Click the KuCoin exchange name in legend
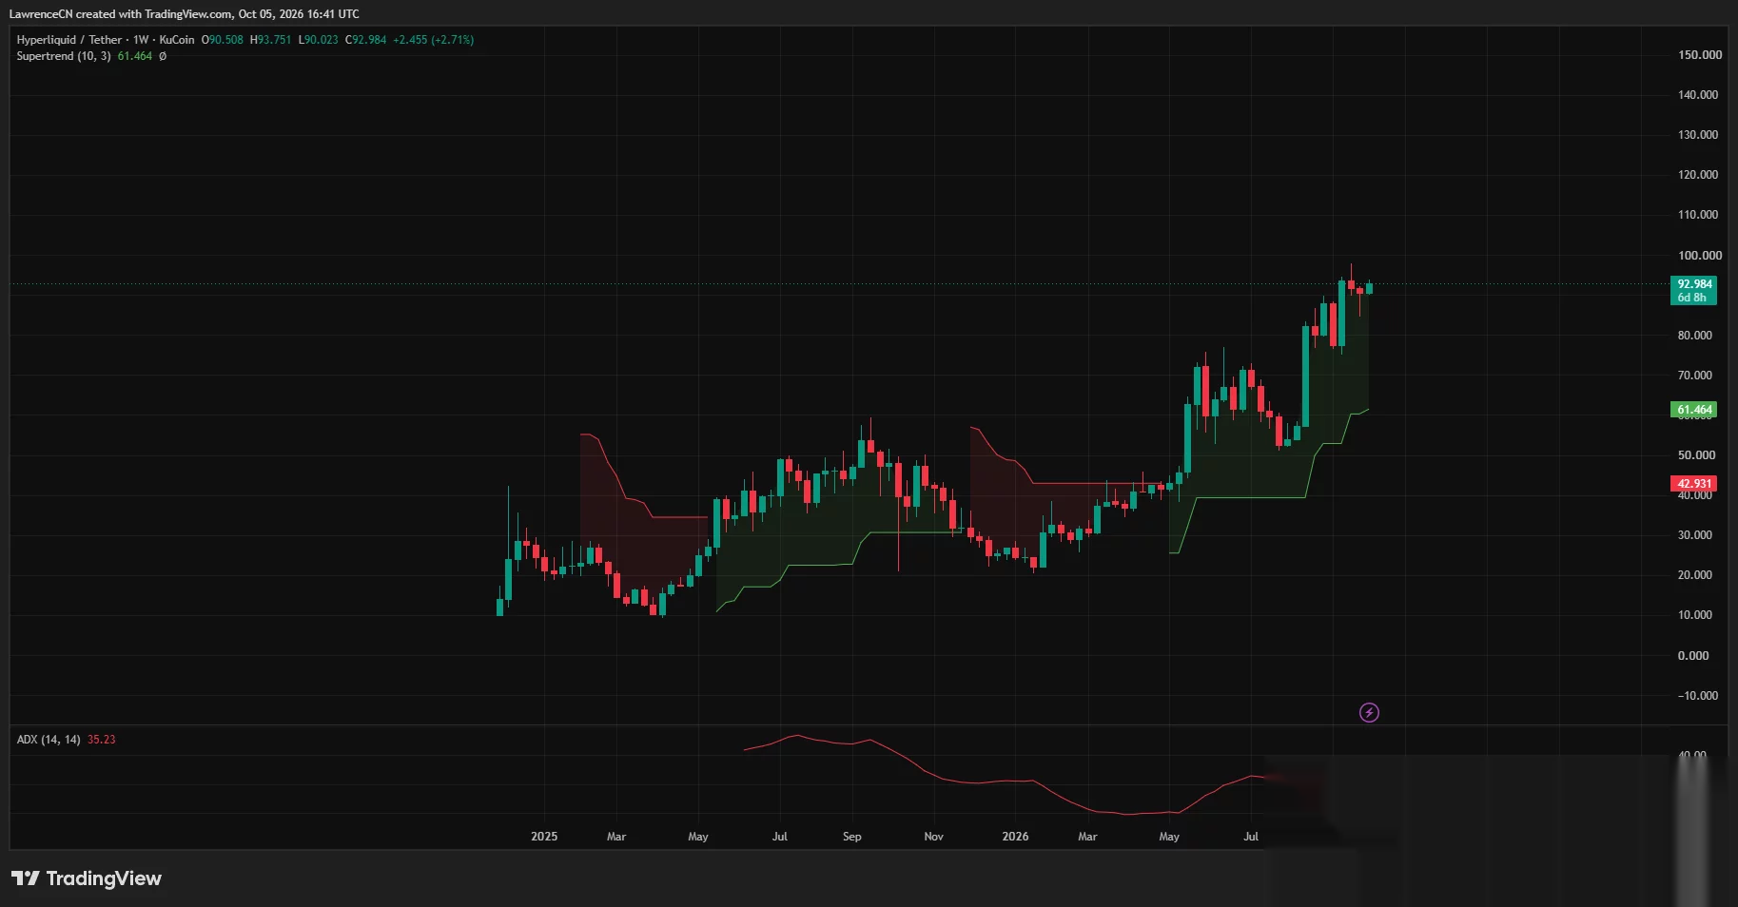 tap(177, 40)
